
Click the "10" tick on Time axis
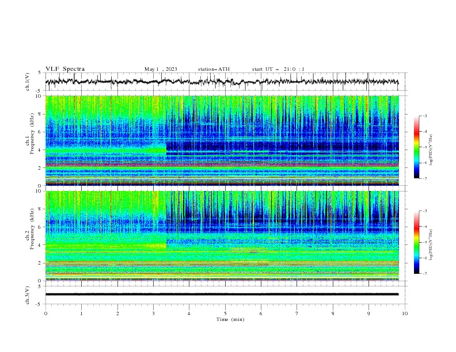pyautogui.click(x=405, y=313)
